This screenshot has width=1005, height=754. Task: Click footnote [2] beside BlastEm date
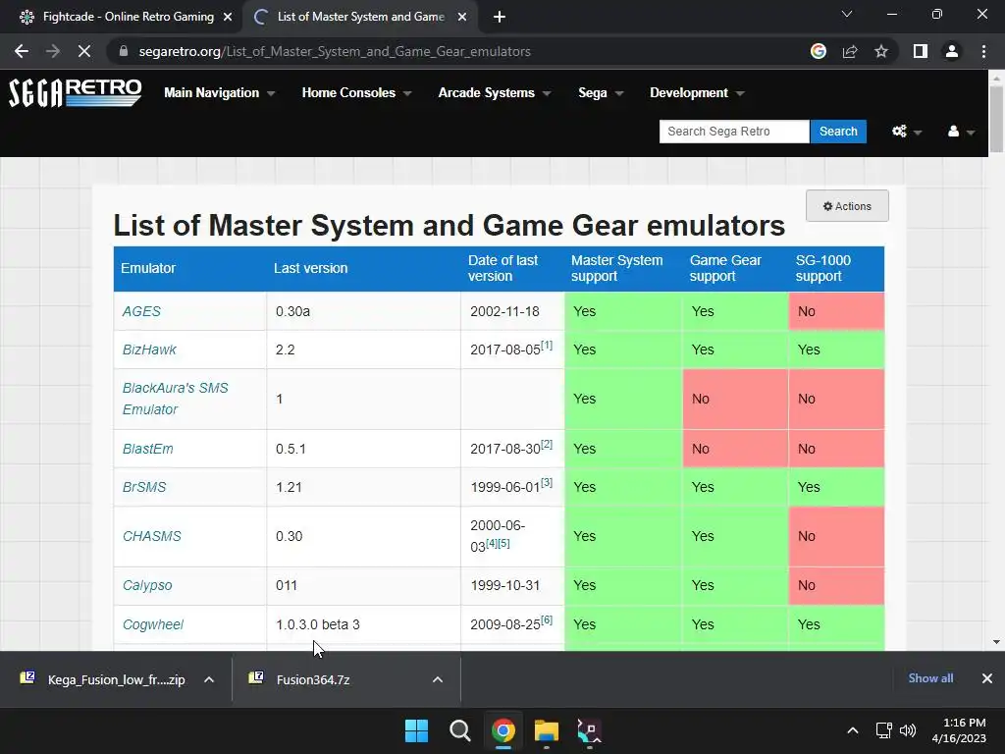click(x=547, y=445)
